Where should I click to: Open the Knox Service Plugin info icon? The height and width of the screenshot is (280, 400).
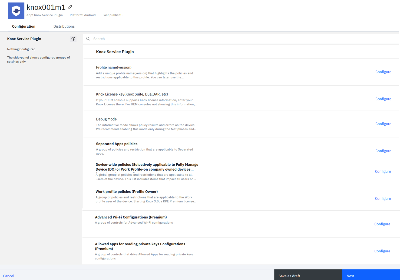pos(73,39)
